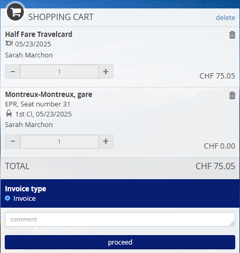Click the Montreux reservation quantity field

pyautogui.click(x=59, y=141)
